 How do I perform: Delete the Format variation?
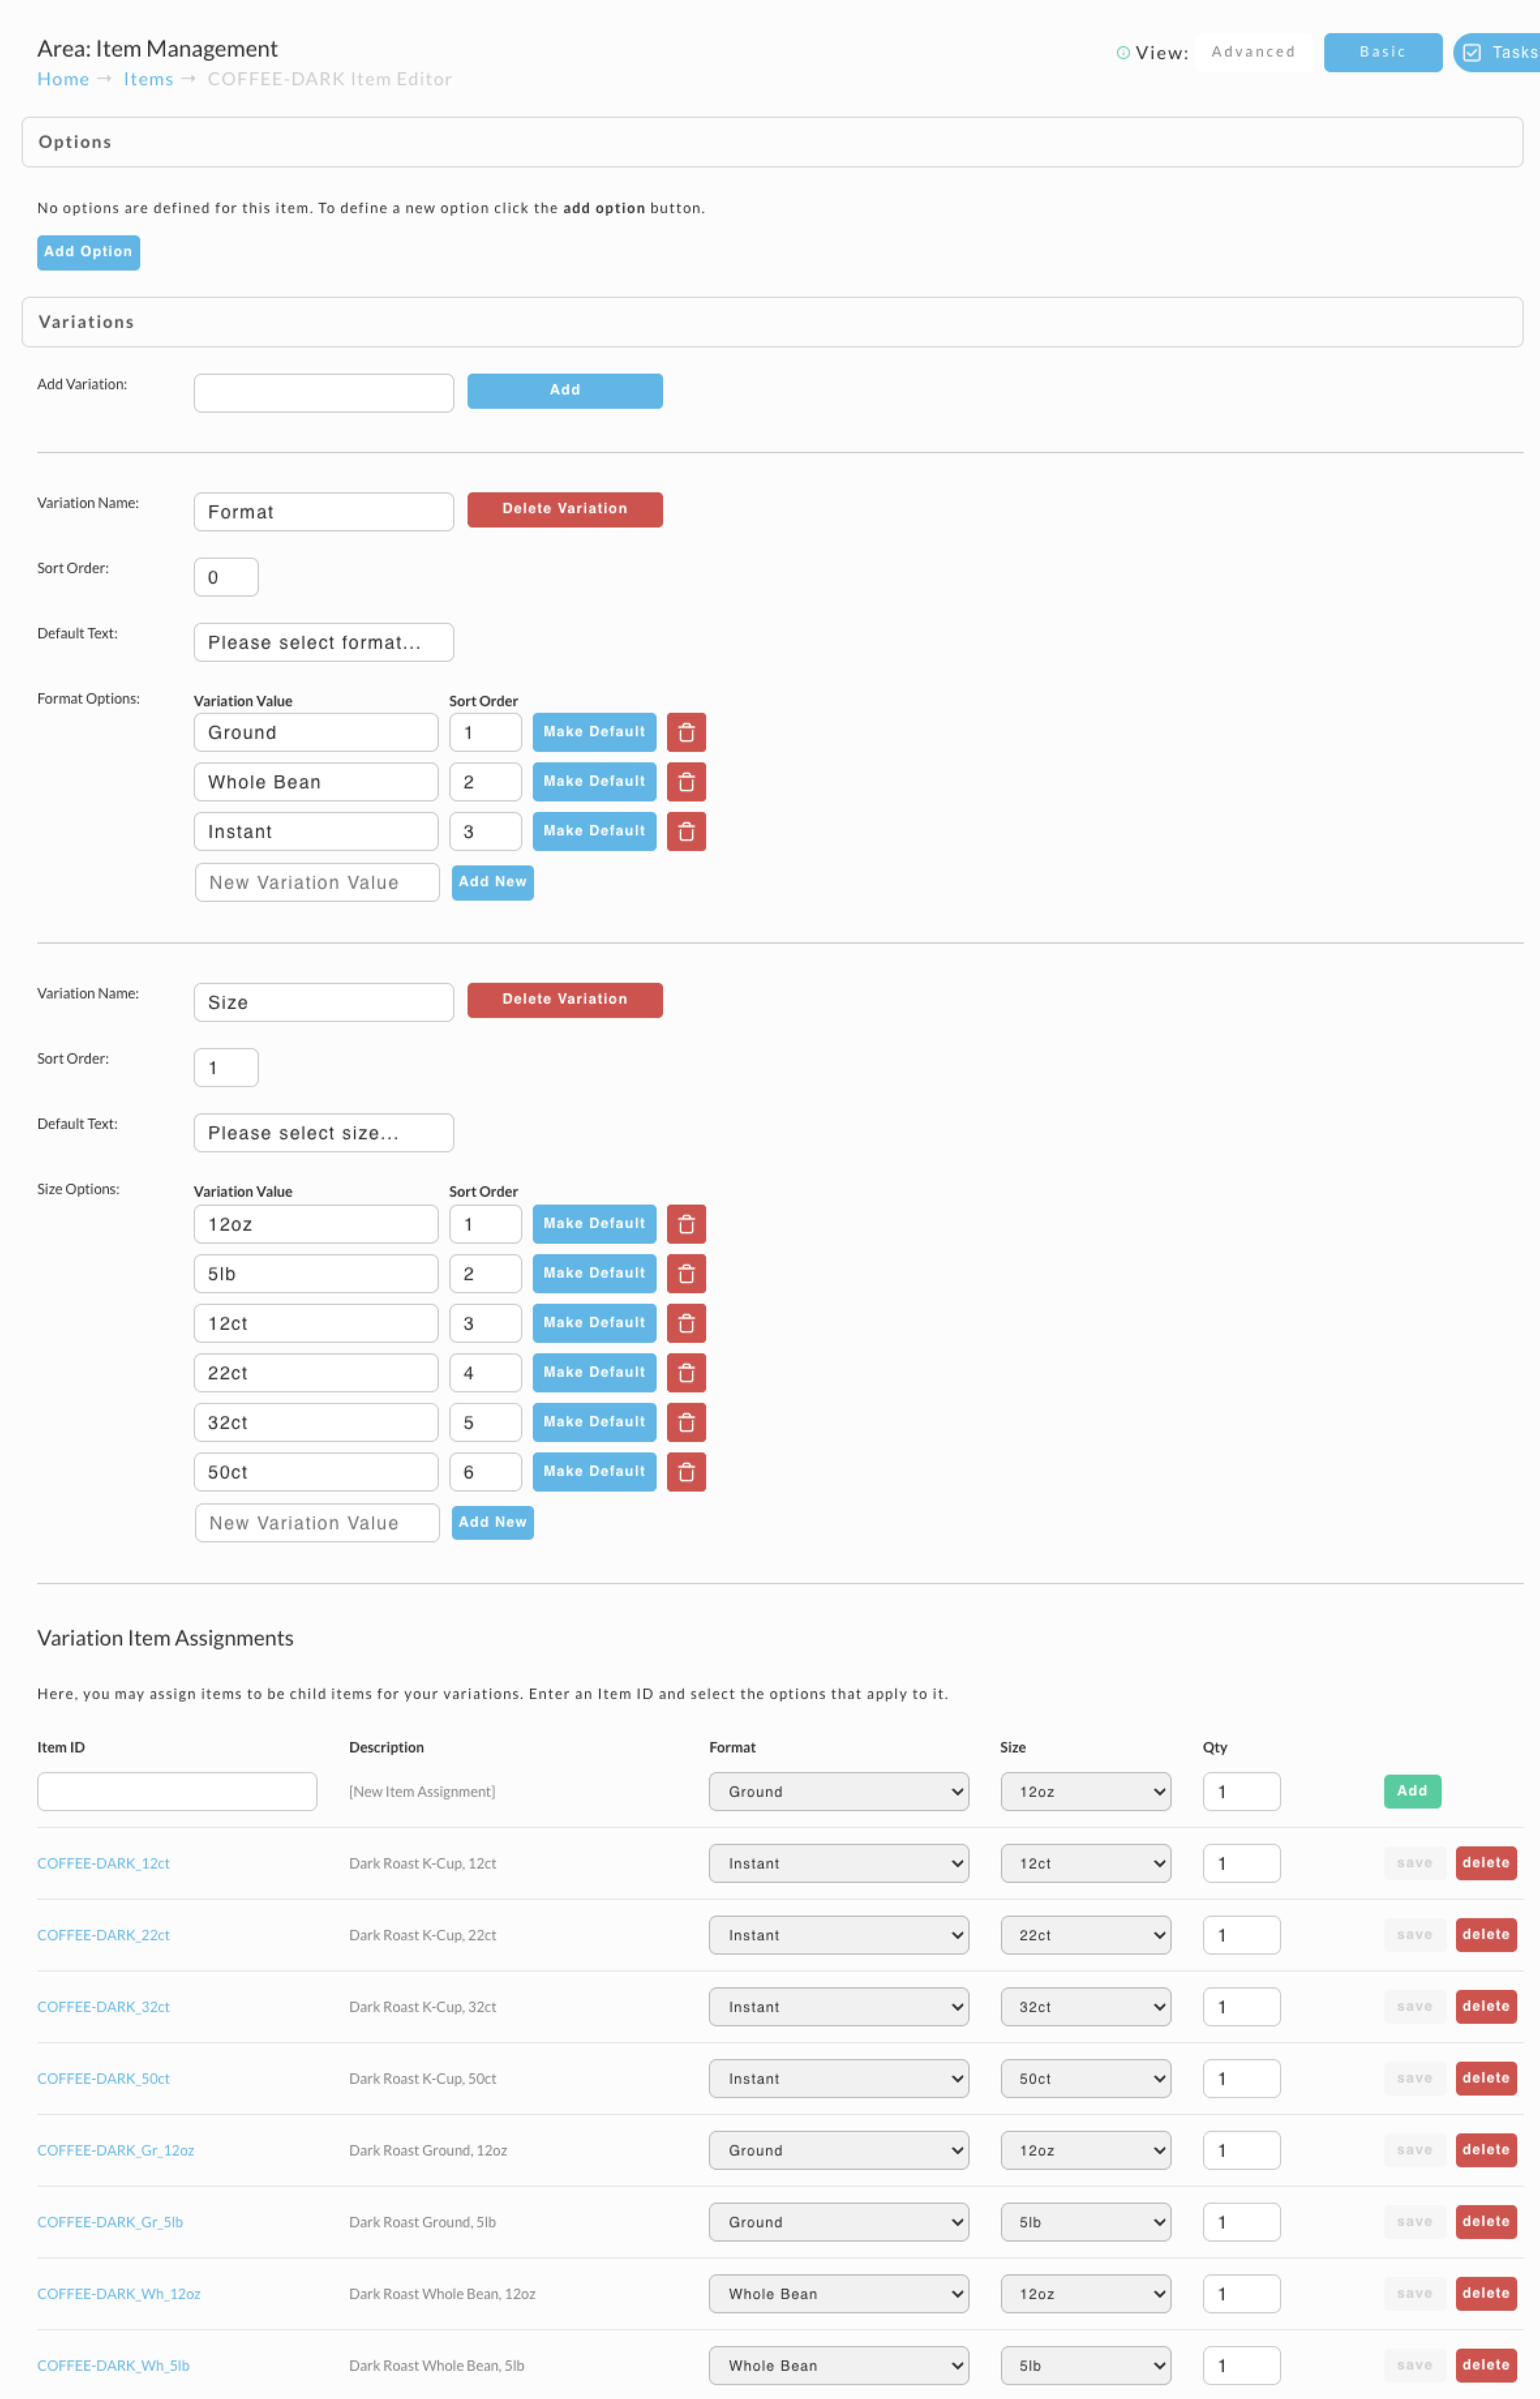tap(565, 509)
